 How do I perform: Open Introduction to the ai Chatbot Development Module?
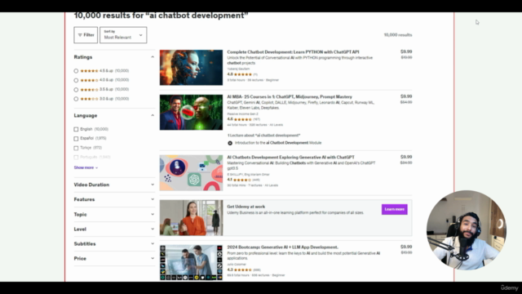(x=278, y=143)
